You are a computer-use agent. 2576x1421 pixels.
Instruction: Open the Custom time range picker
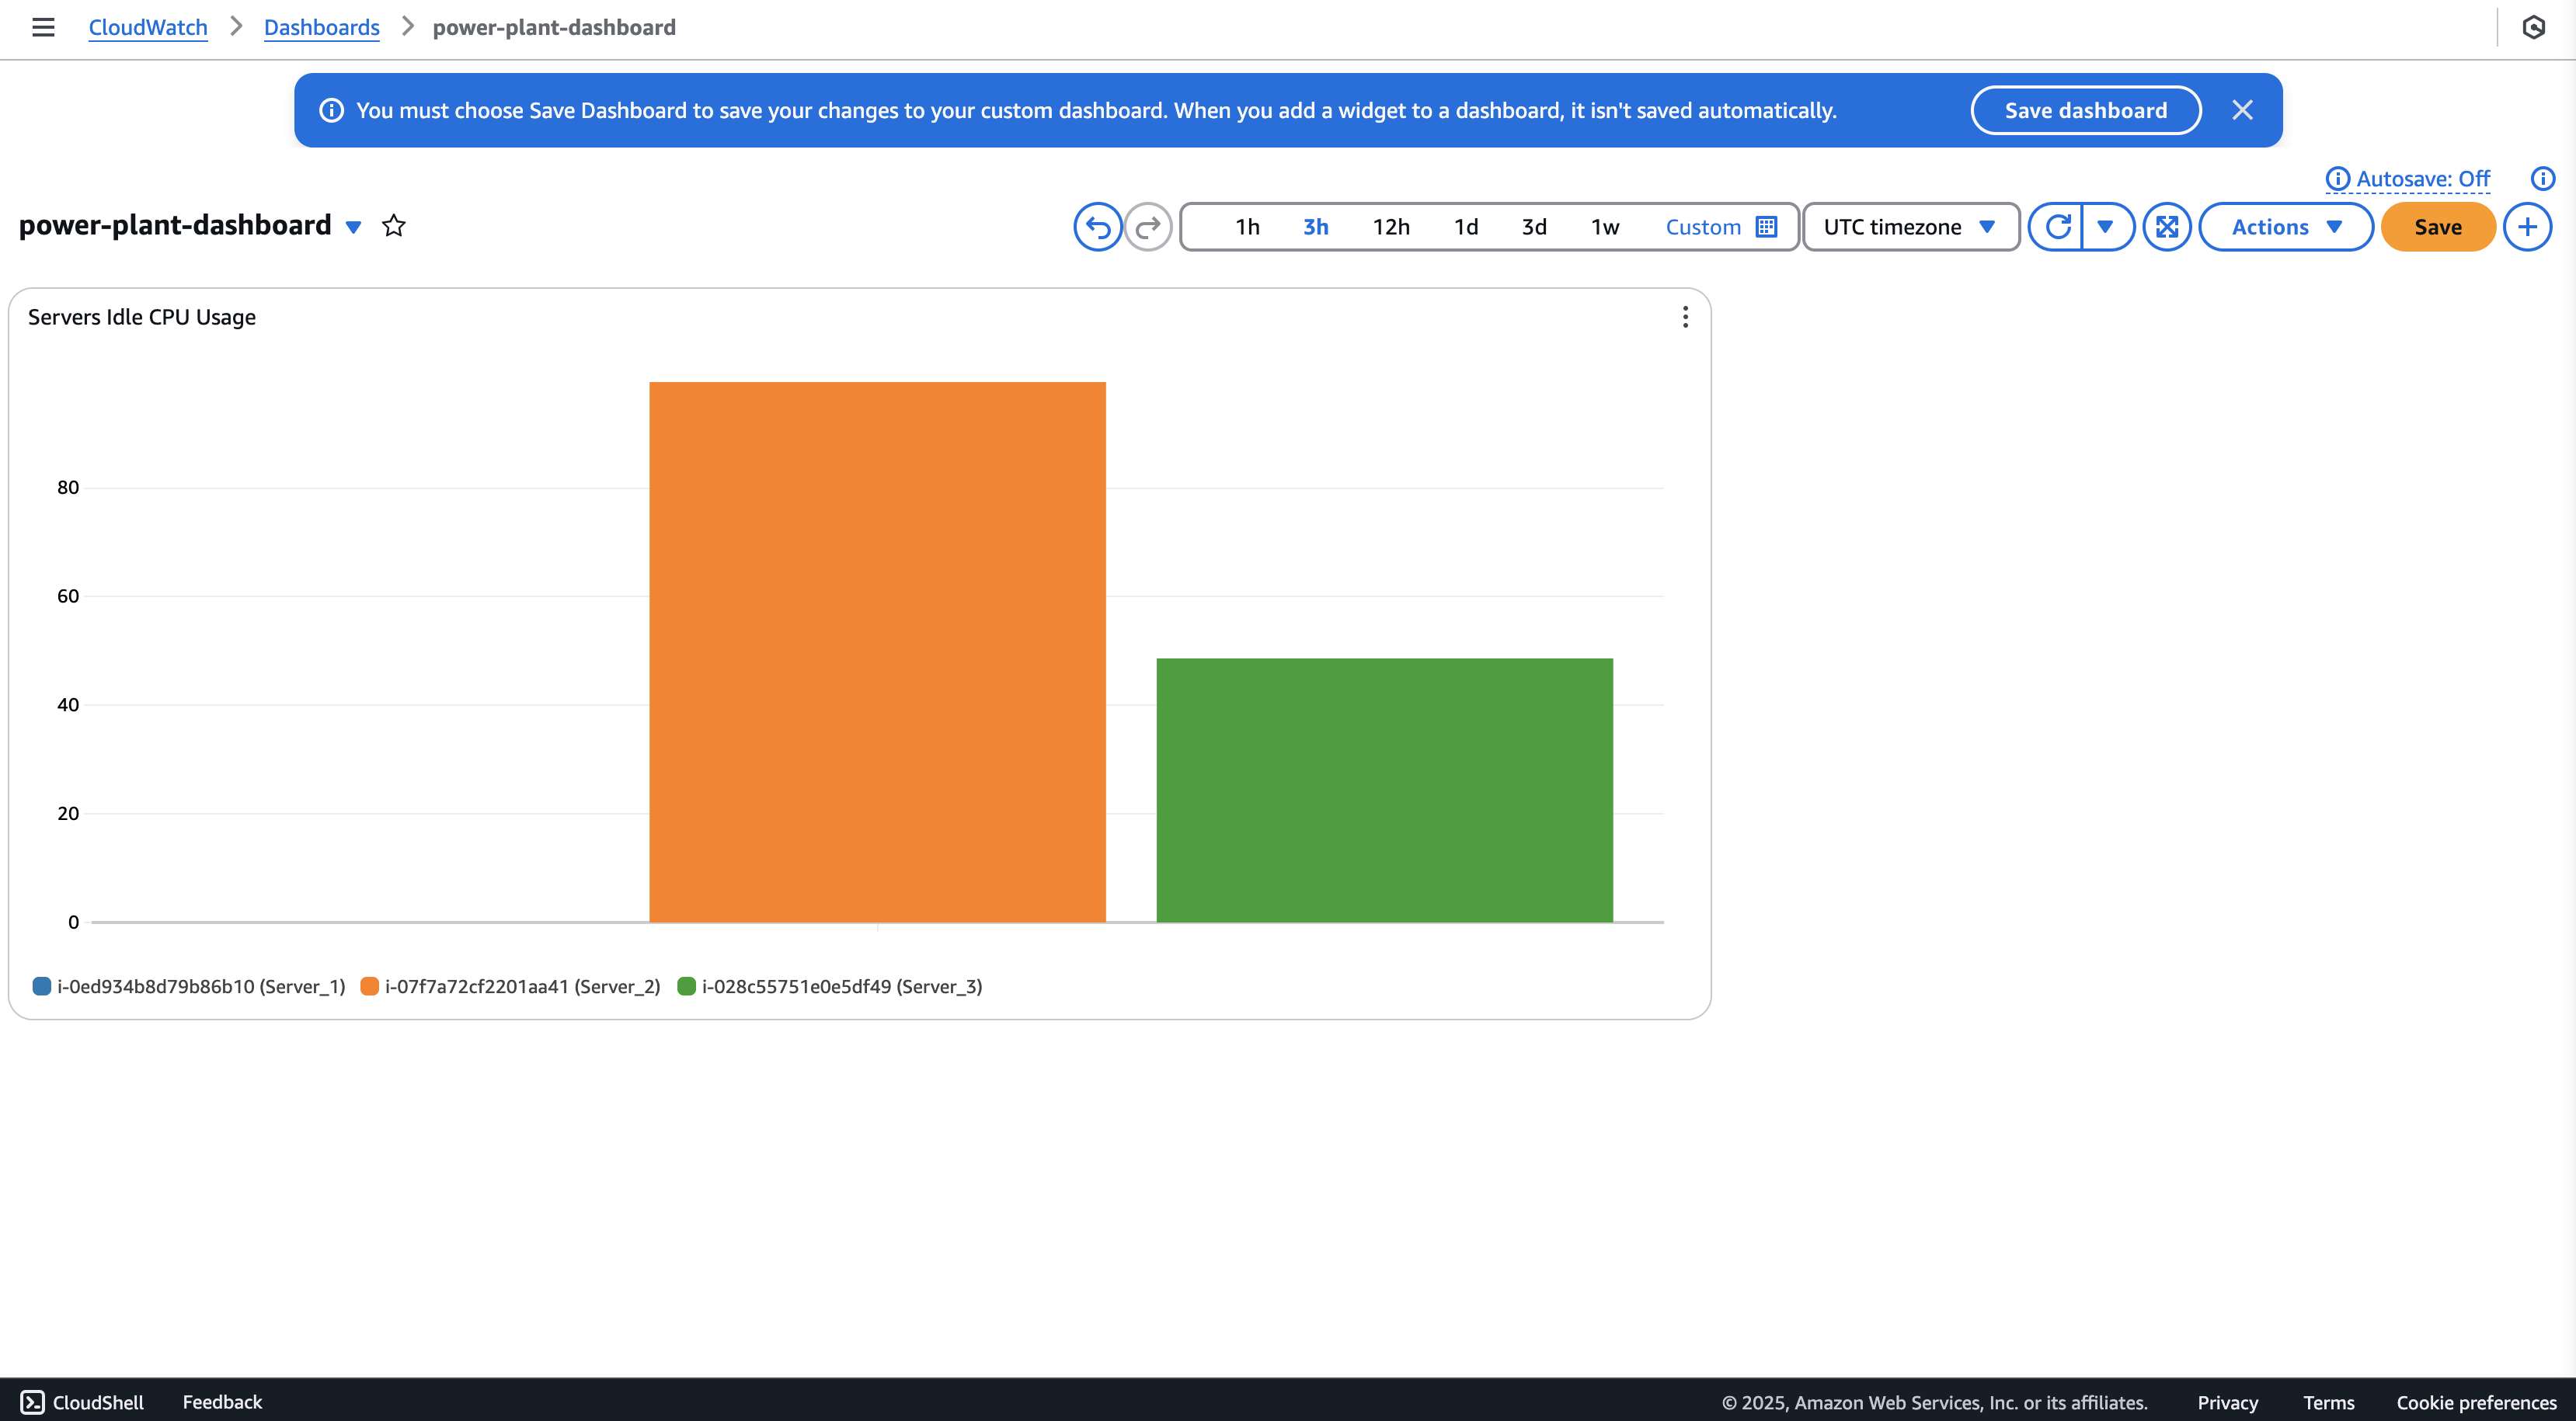[x=1721, y=227]
